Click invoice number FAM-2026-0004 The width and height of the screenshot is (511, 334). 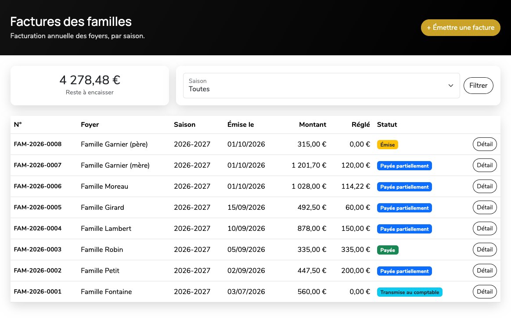point(37,228)
